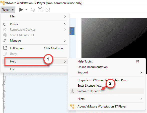Click the VMware logo in title bar
This screenshot has height=113, width=147.
coord(2,3)
